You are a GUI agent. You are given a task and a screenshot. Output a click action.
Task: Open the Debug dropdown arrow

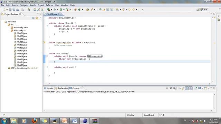[58, 10]
